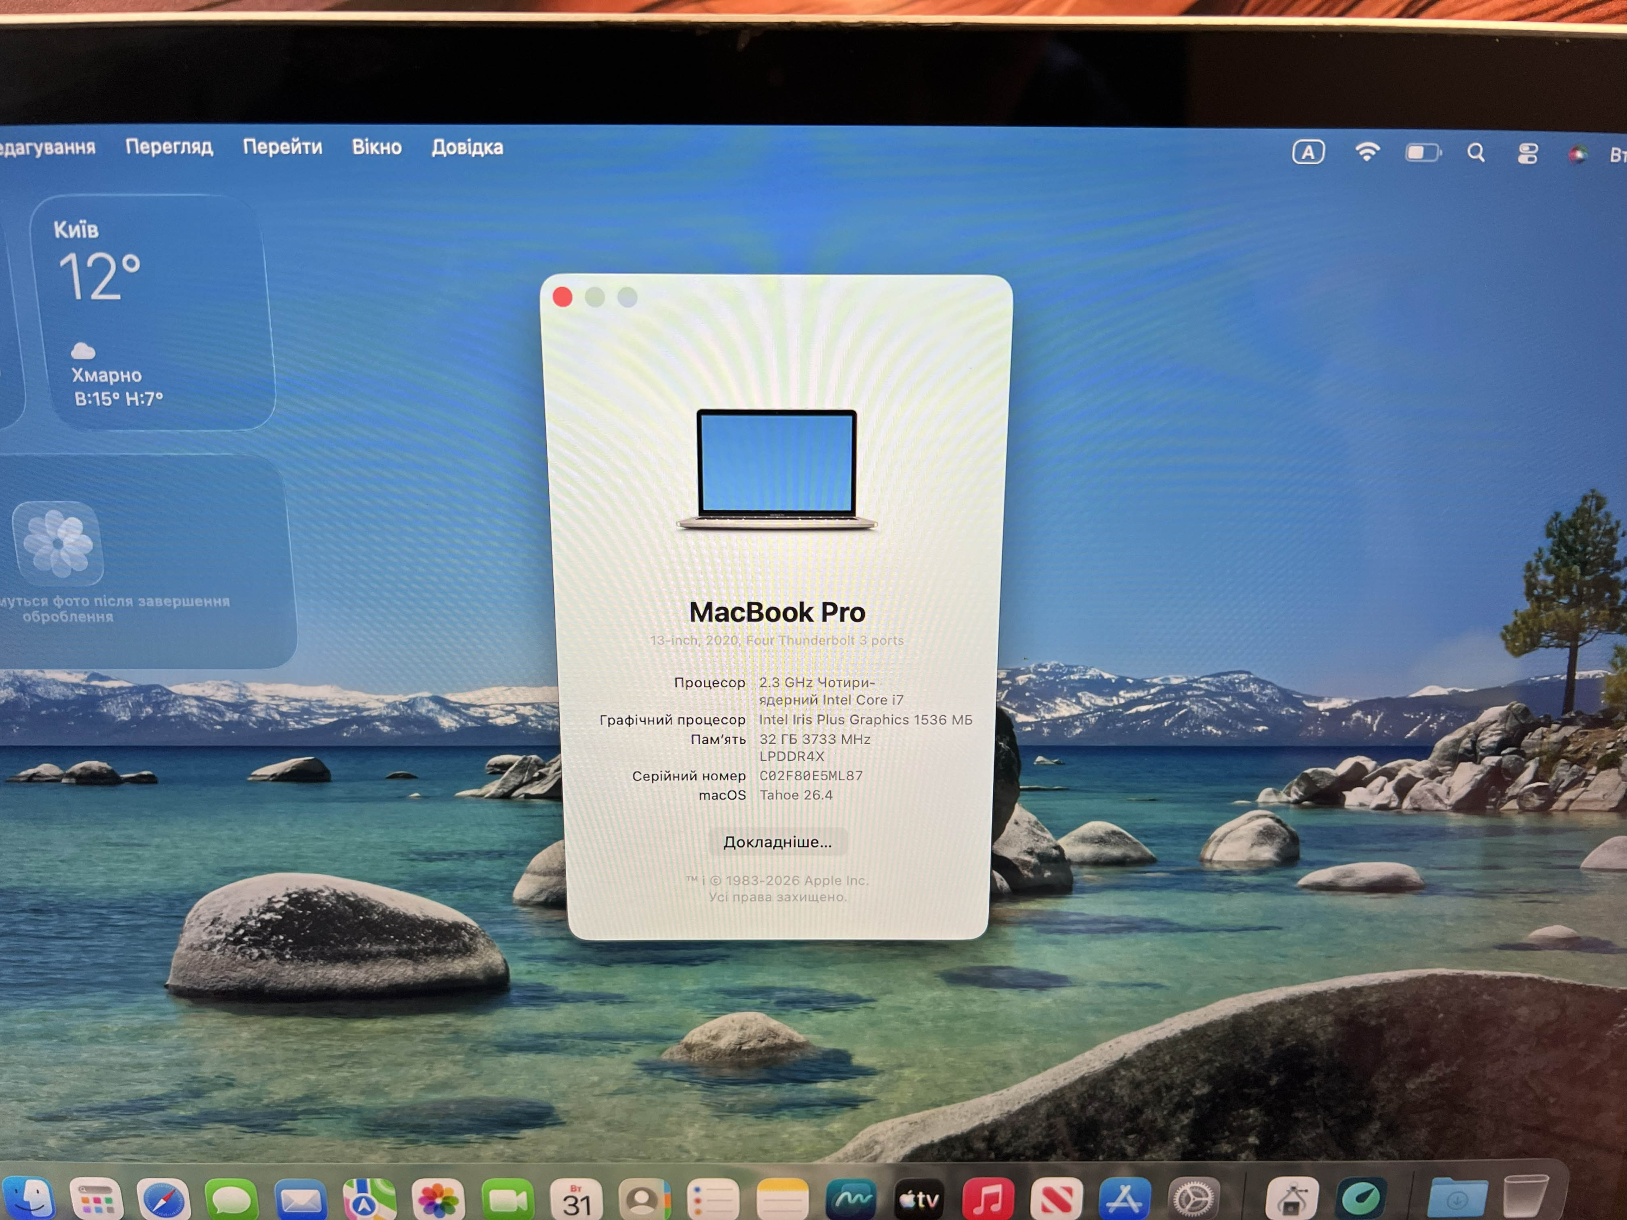Open Messages from the Dock
Screen dimensions: 1627x1220
tap(232, 1200)
